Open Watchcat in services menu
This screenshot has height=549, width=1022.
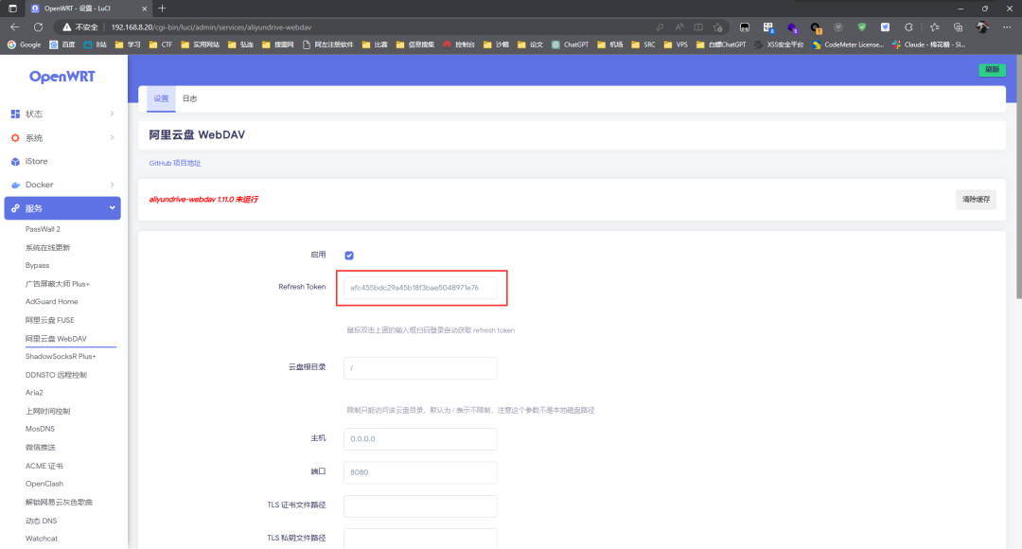(x=41, y=539)
